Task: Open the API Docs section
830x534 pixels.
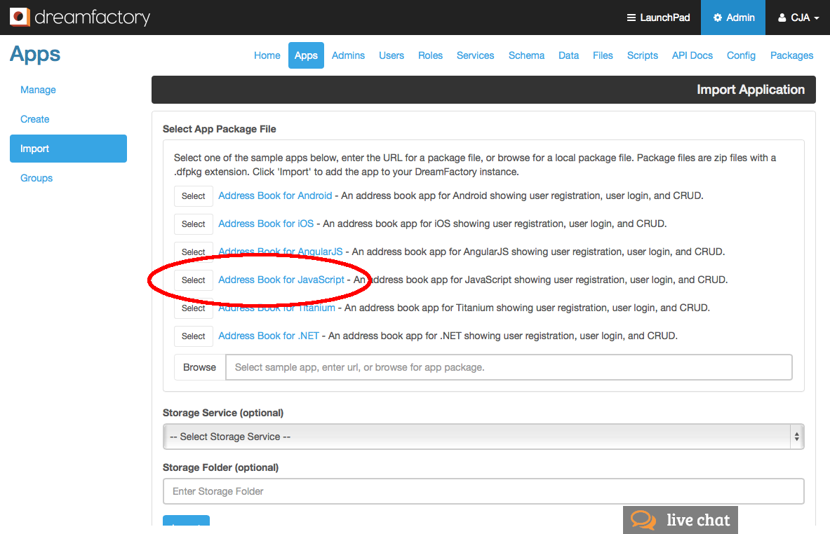Action: (692, 55)
